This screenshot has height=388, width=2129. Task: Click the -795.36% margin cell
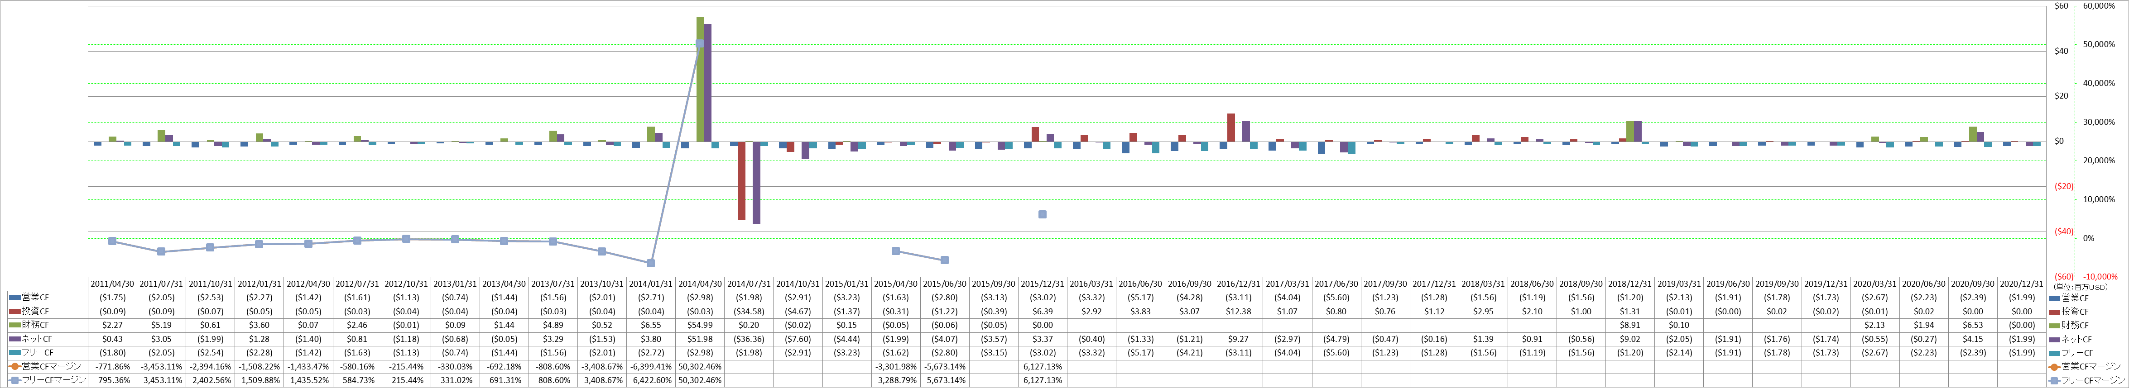coord(112,381)
